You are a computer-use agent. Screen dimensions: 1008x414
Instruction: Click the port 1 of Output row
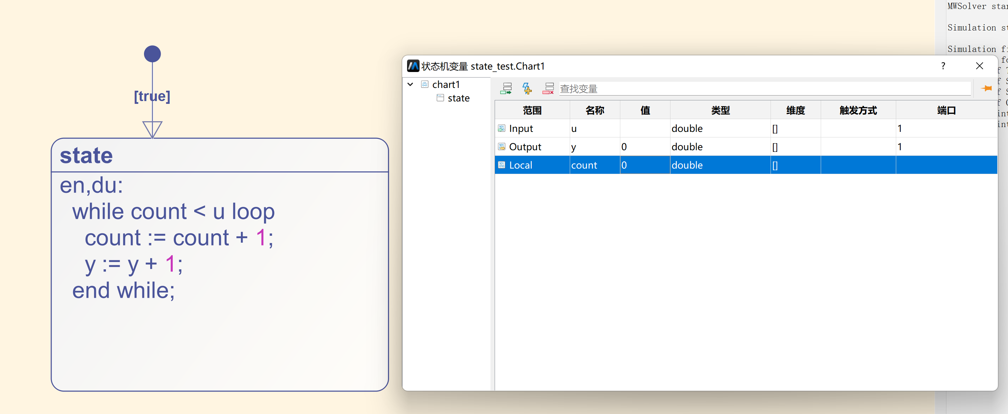[947, 147]
